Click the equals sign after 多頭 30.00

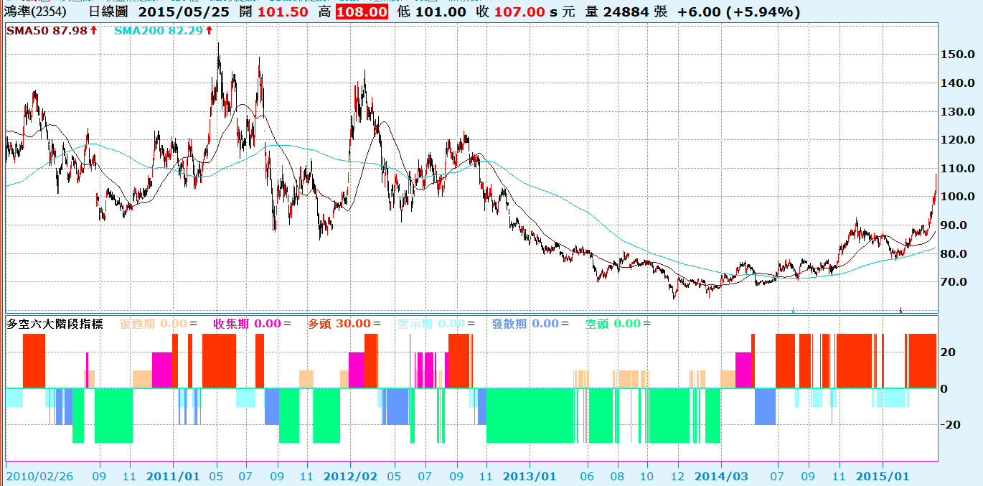(377, 324)
